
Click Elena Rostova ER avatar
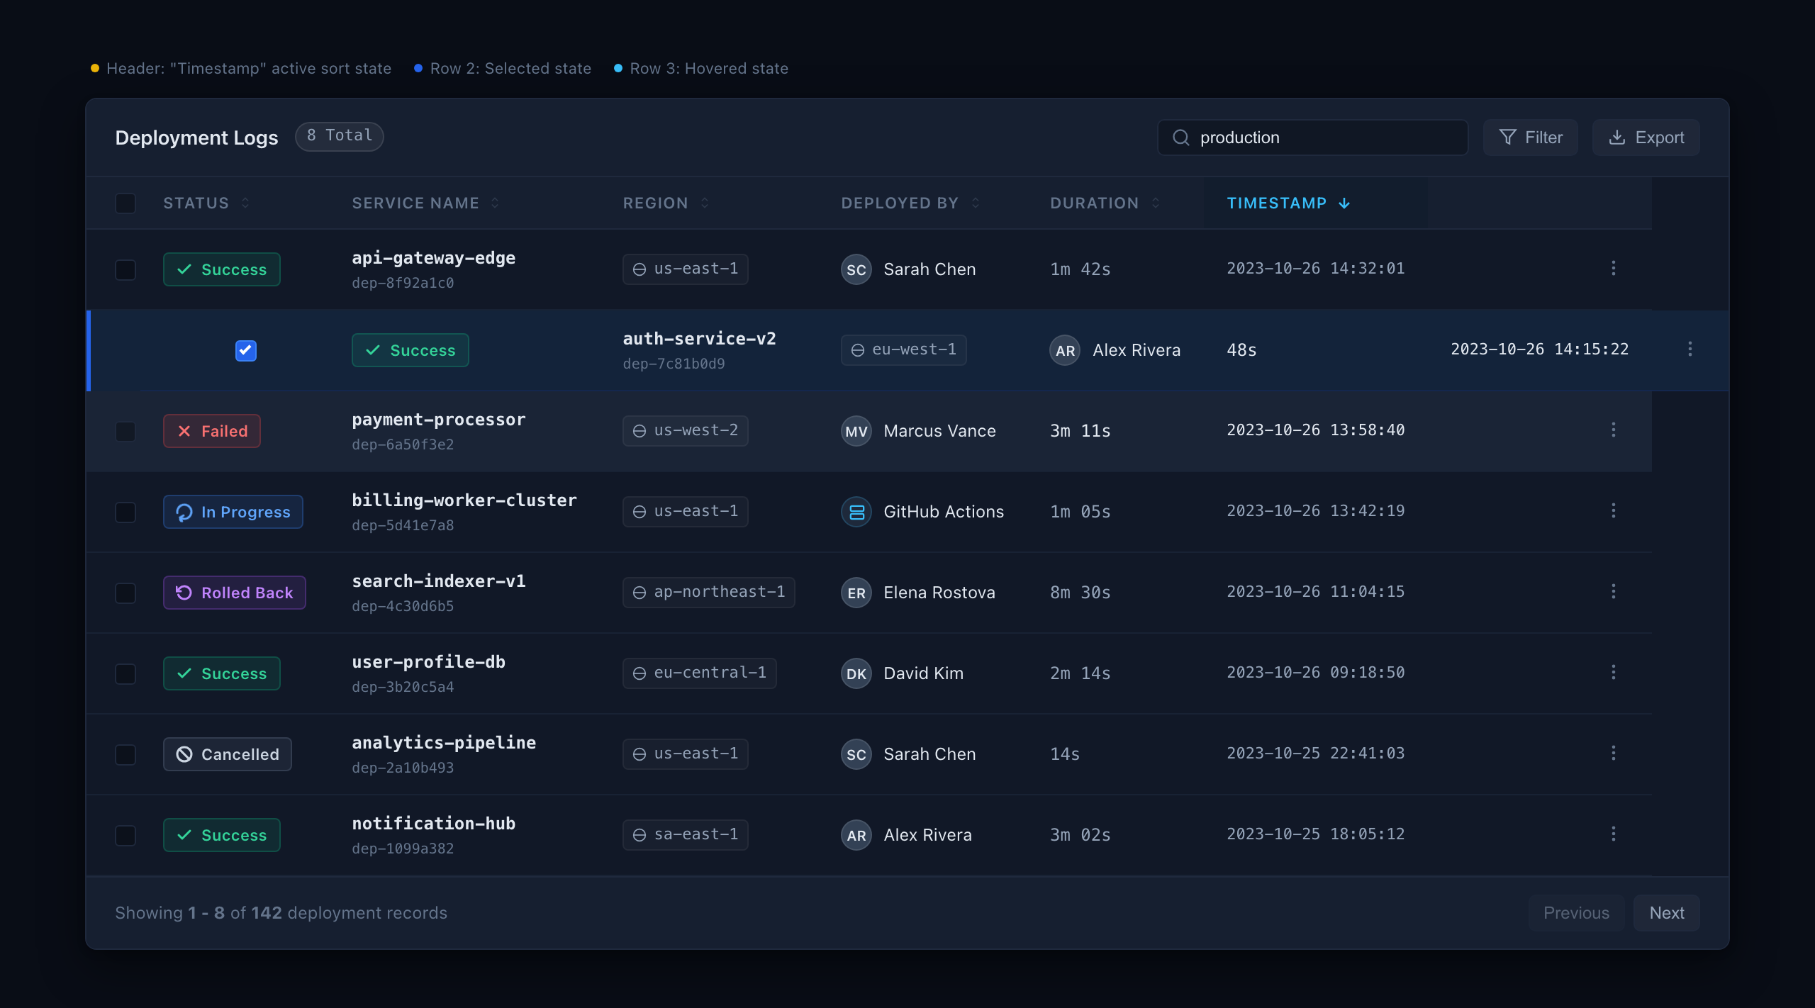[x=856, y=593]
